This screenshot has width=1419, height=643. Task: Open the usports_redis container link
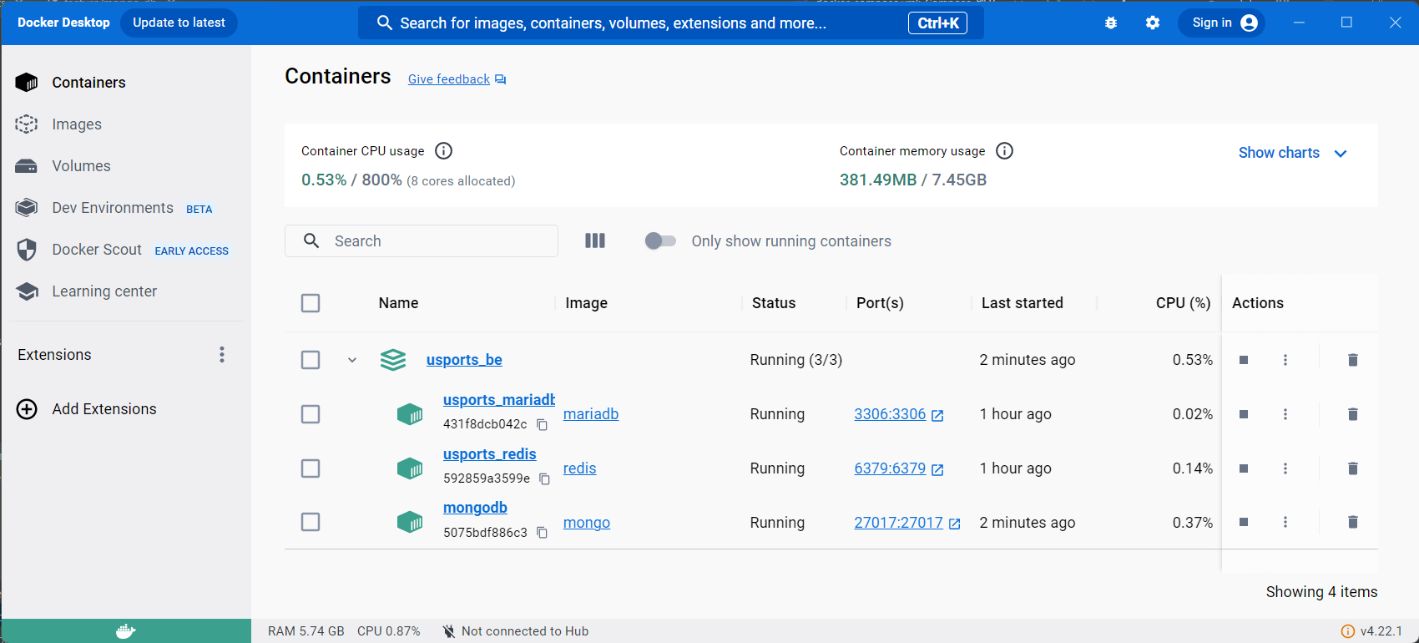coord(490,454)
